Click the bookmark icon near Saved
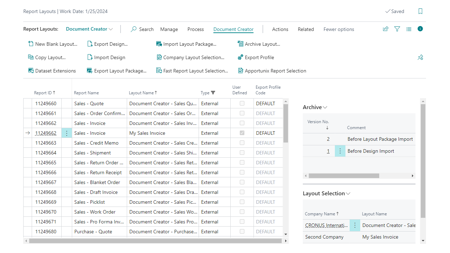The image size is (450, 253). pyautogui.click(x=420, y=11)
